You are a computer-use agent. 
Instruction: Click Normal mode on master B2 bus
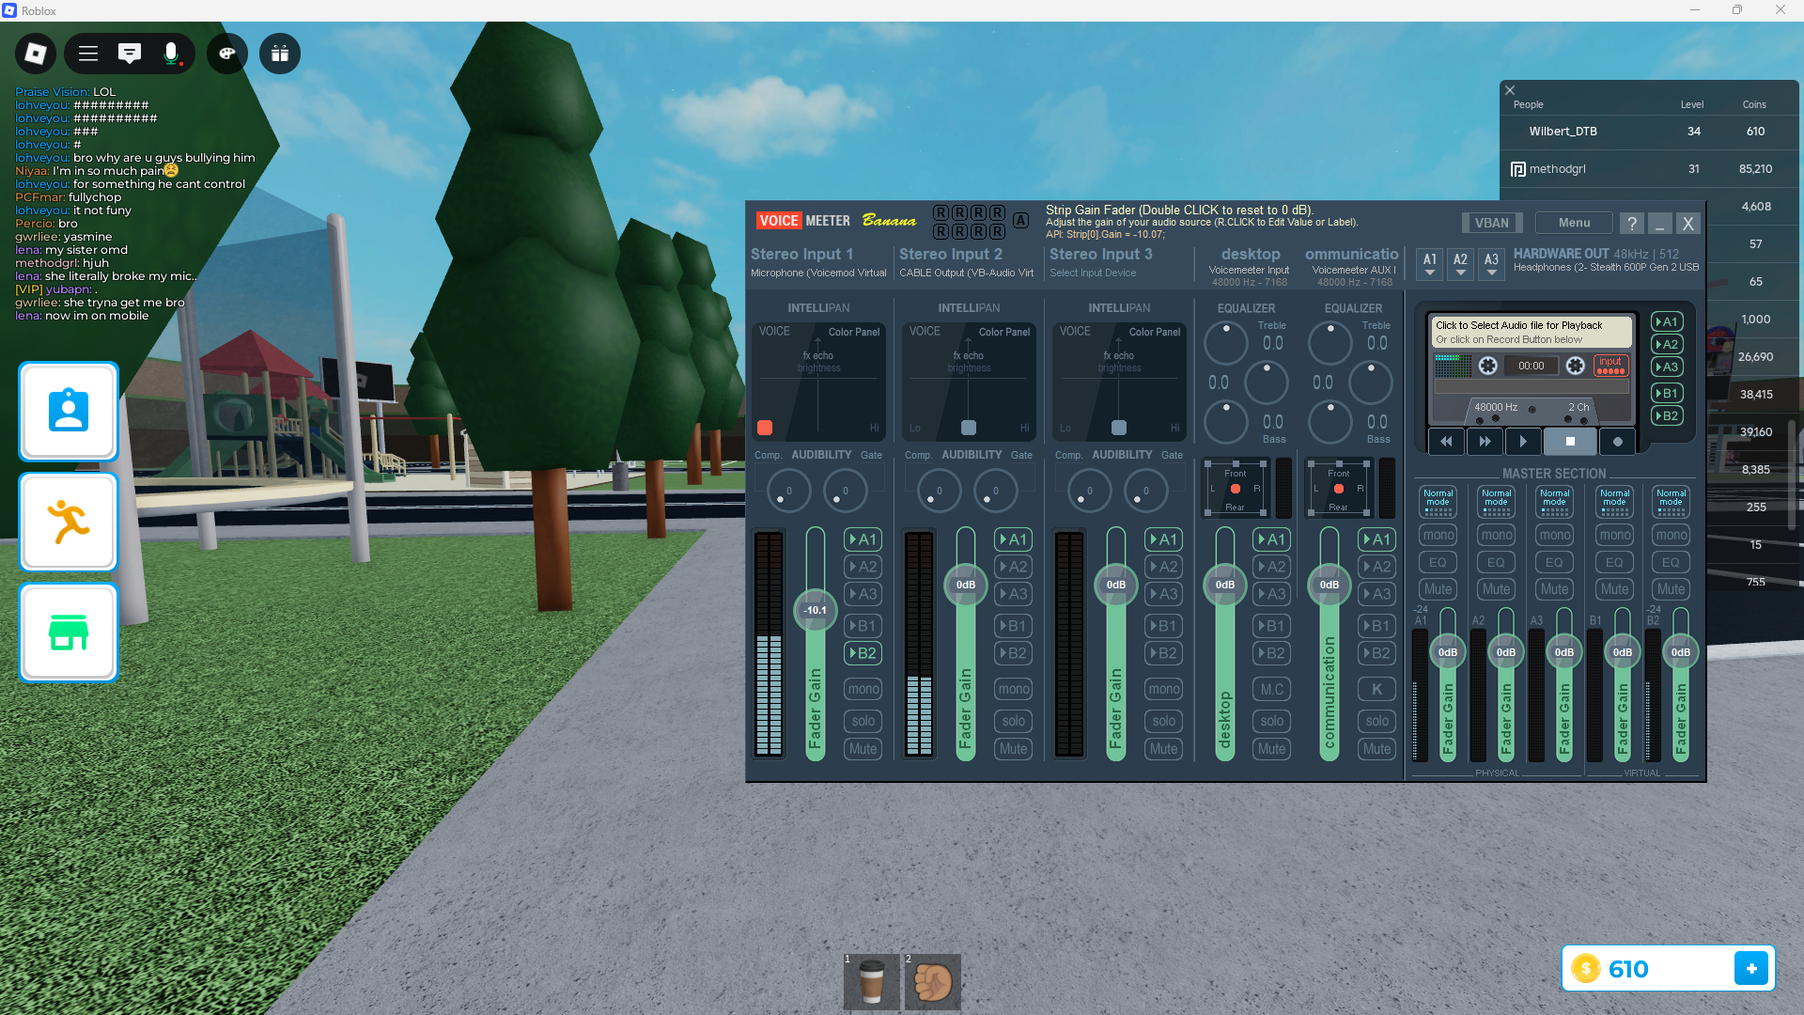(1671, 501)
